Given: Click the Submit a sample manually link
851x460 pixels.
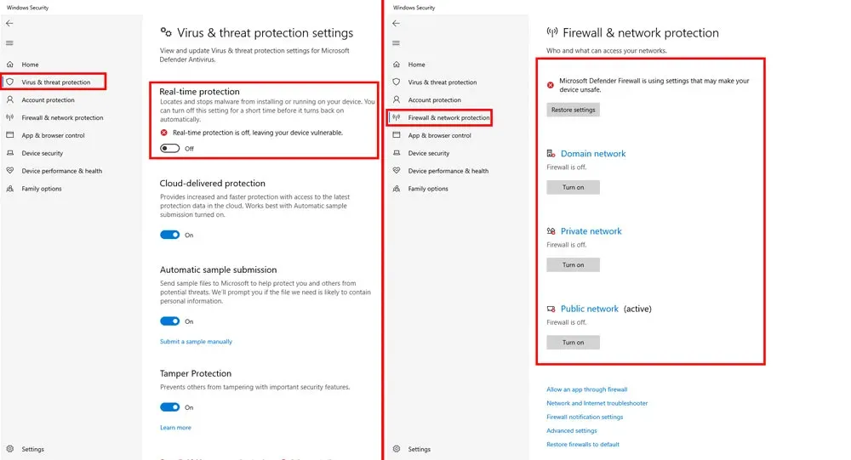Looking at the screenshot, I should pos(196,341).
